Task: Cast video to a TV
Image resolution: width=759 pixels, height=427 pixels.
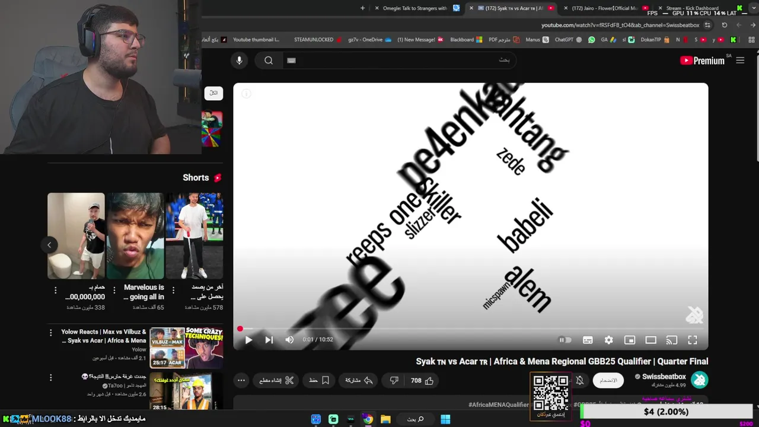Action: pos(671,340)
